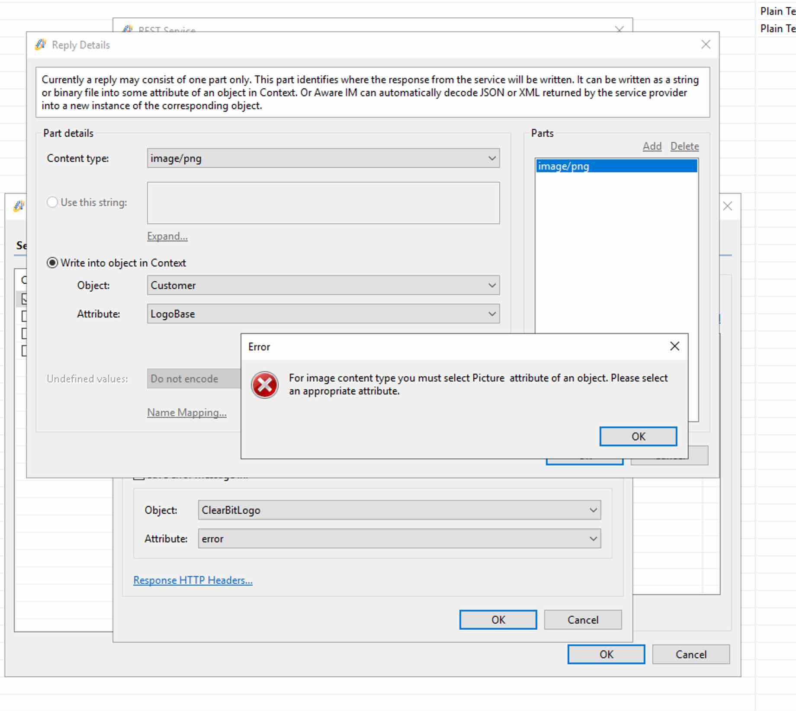Click the reply description text box
The width and height of the screenshot is (796, 711).
(372, 93)
